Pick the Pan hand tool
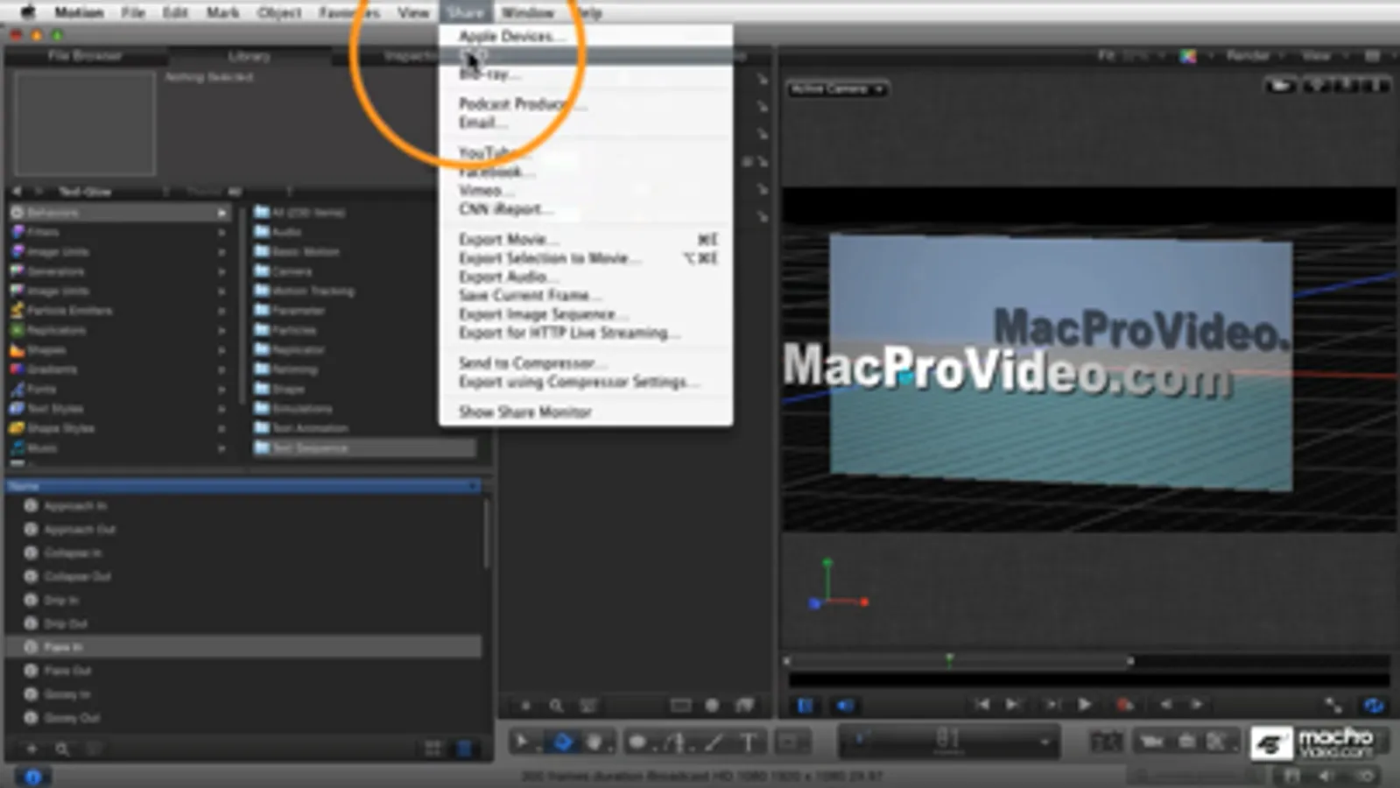This screenshot has height=788, width=1400. click(595, 742)
